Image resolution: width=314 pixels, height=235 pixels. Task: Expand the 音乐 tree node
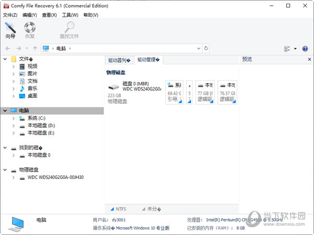(x=14, y=89)
